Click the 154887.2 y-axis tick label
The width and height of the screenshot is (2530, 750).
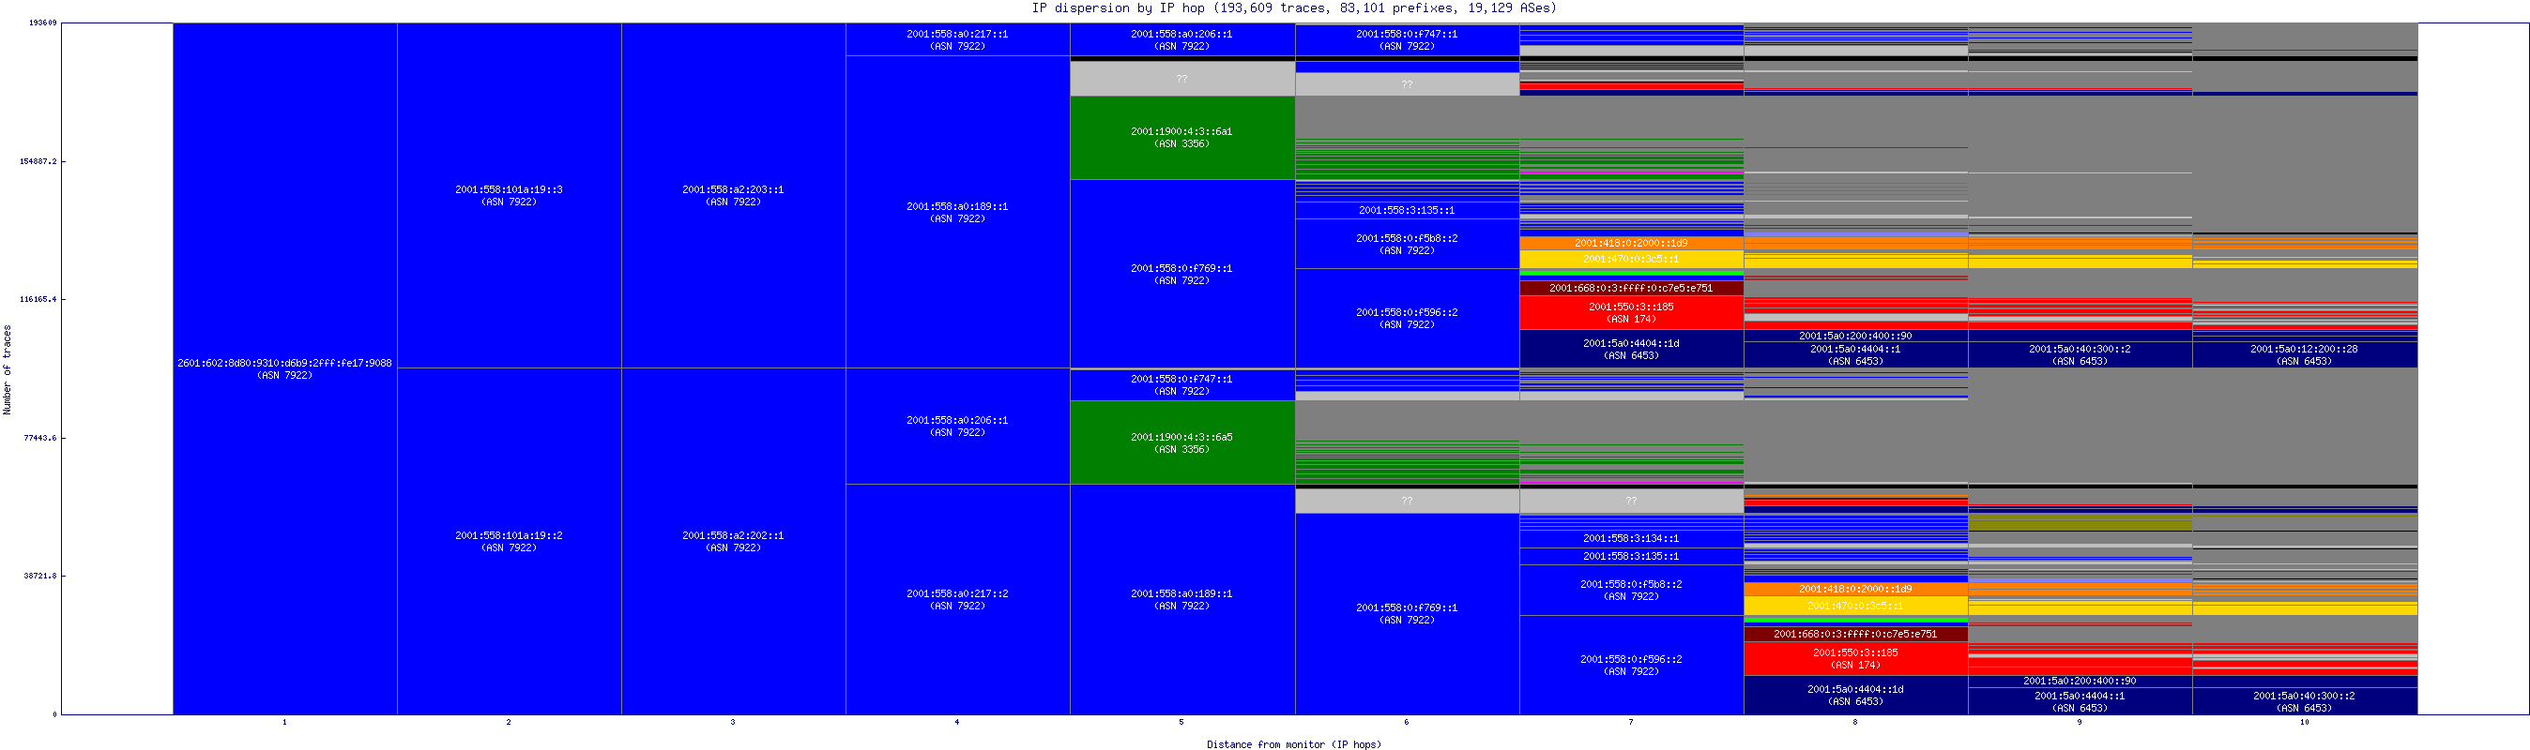click(38, 161)
